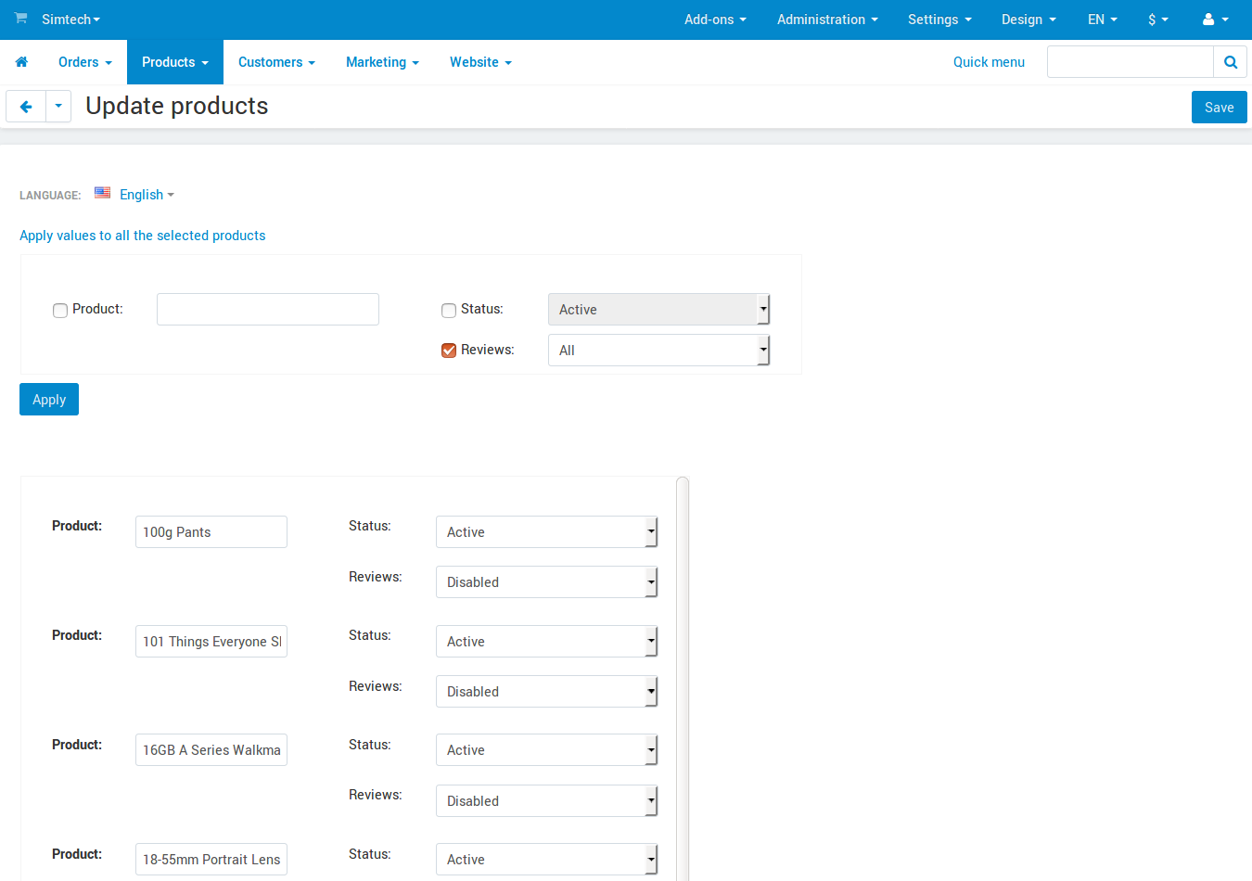This screenshot has height=881, width=1252.
Task: Click the search magnifier icon
Action: [1231, 62]
